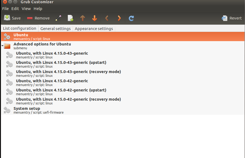The height and width of the screenshot is (158, 245).
Task: Click the 'submenu' subtitle text
Action: point(20,48)
